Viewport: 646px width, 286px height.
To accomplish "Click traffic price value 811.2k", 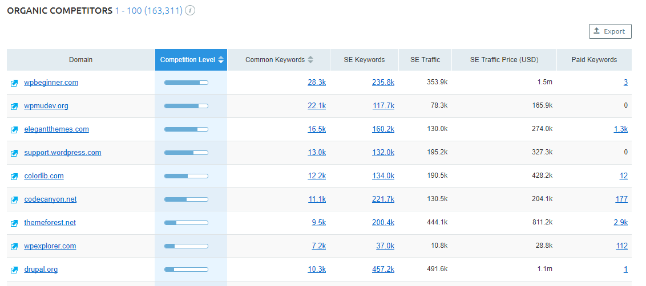I will (542, 223).
